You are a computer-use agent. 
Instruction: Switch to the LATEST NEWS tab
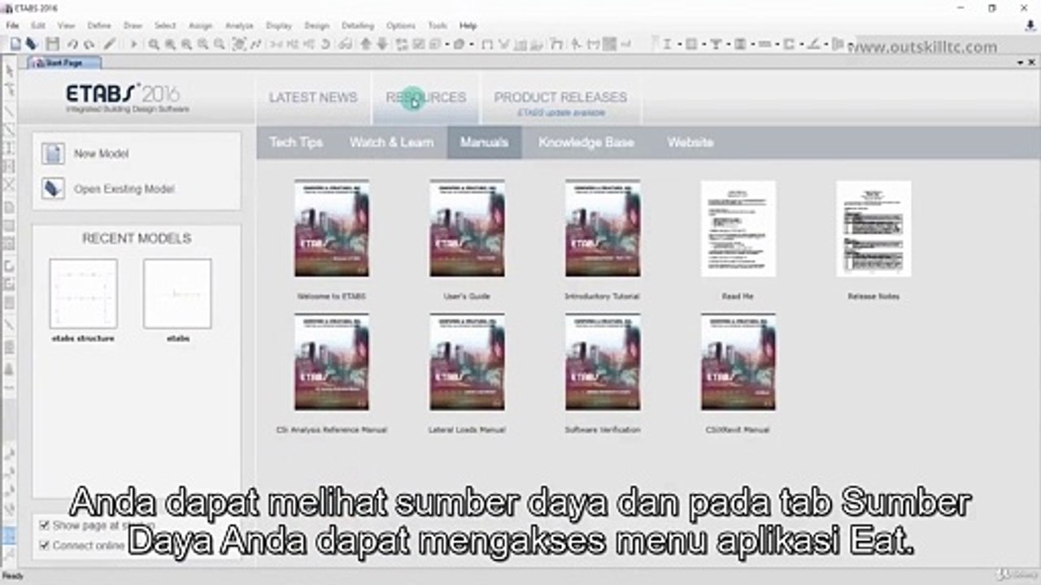tap(313, 97)
